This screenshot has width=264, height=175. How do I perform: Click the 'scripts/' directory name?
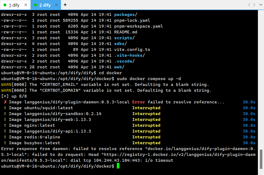click(125, 38)
